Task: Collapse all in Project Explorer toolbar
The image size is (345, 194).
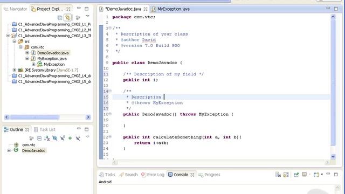Action: [60, 17]
